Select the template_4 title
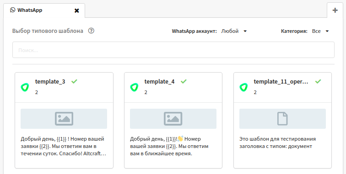This screenshot has width=346, height=174. [x=160, y=82]
